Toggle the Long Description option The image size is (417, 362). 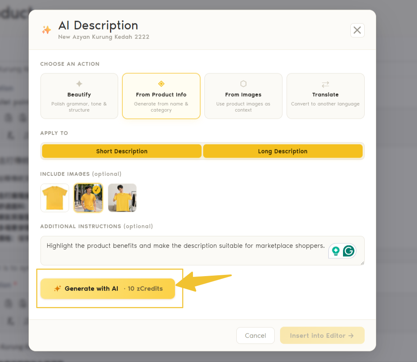tap(282, 151)
